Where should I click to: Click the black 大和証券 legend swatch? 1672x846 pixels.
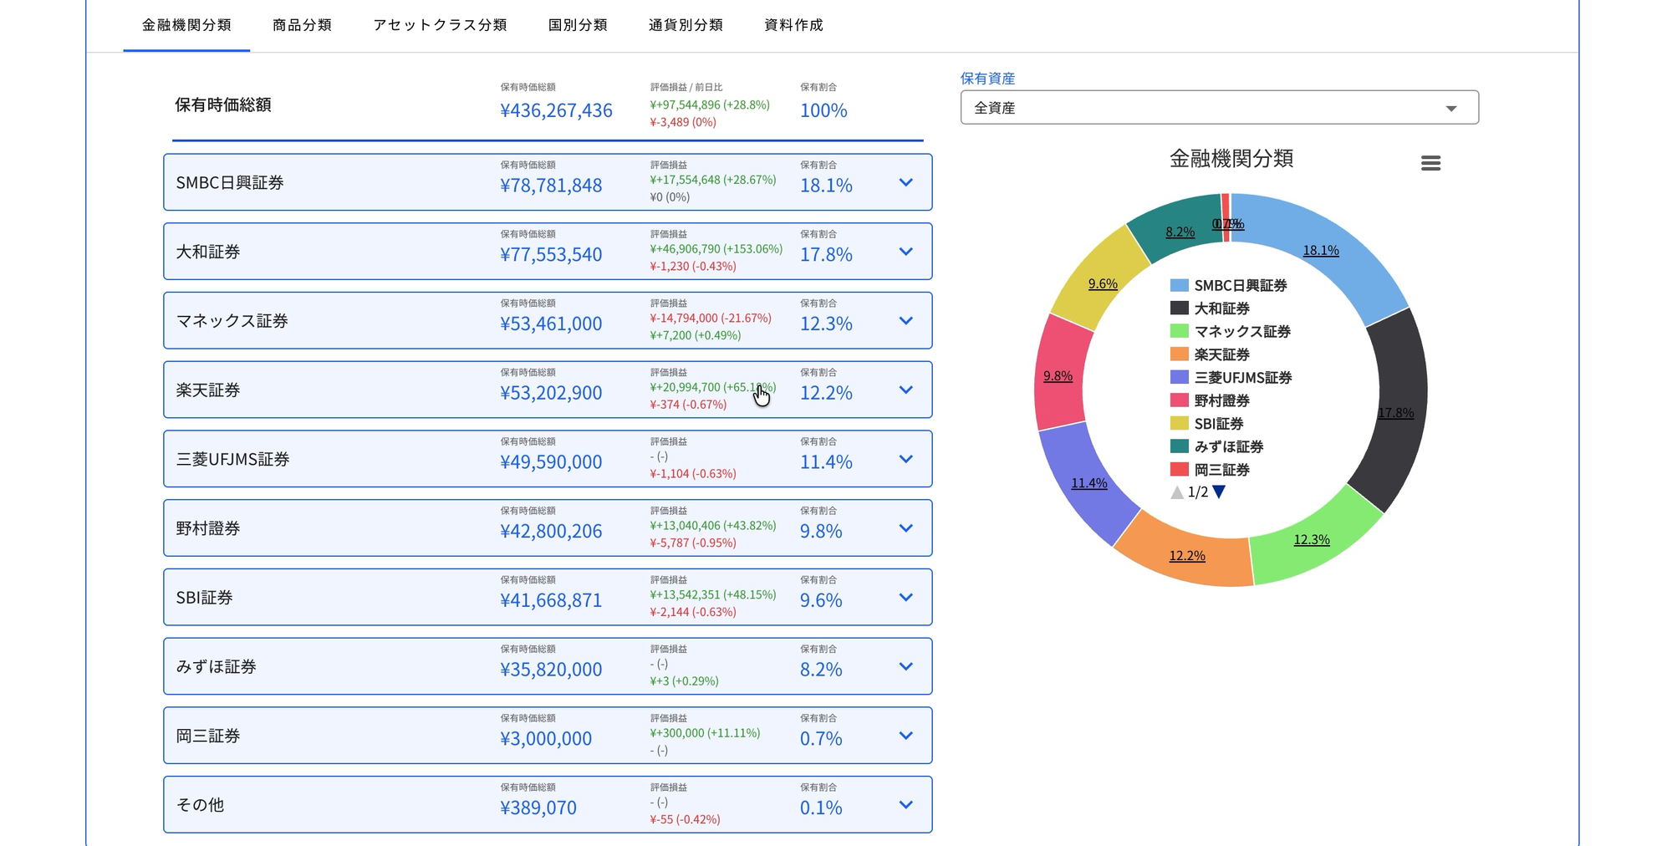[1180, 308]
